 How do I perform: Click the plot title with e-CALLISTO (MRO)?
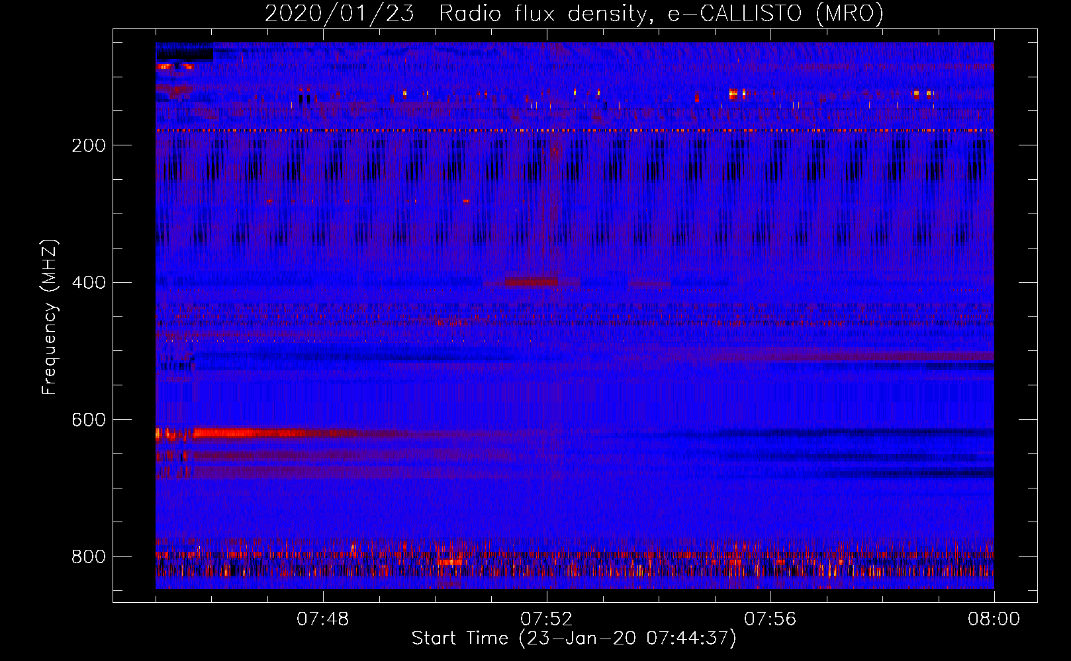pyautogui.click(x=574, y=13)
